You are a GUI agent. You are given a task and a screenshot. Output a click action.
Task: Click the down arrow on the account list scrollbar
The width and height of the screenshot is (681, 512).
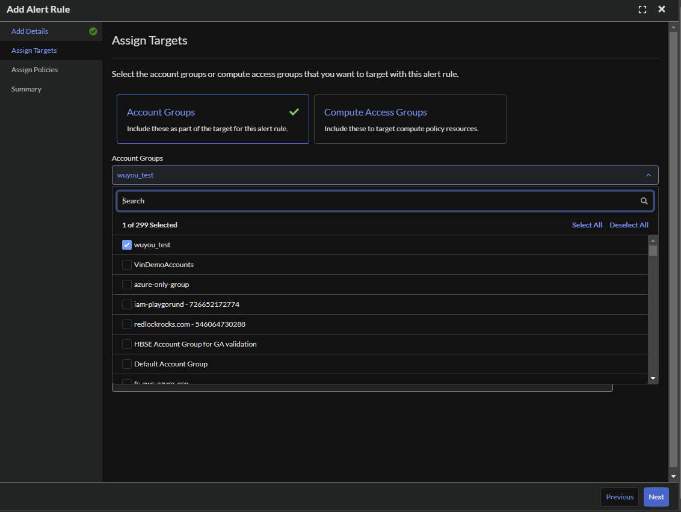[653, 378]
